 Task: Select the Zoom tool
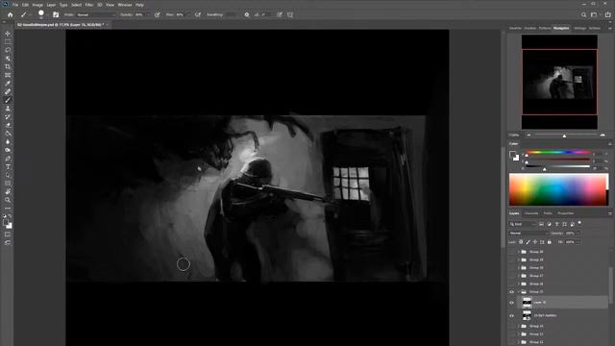tap(8, 200)
